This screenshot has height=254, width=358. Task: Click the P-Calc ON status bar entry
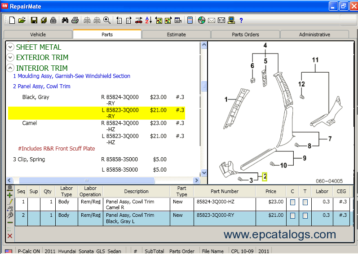(x=29, y=251)
